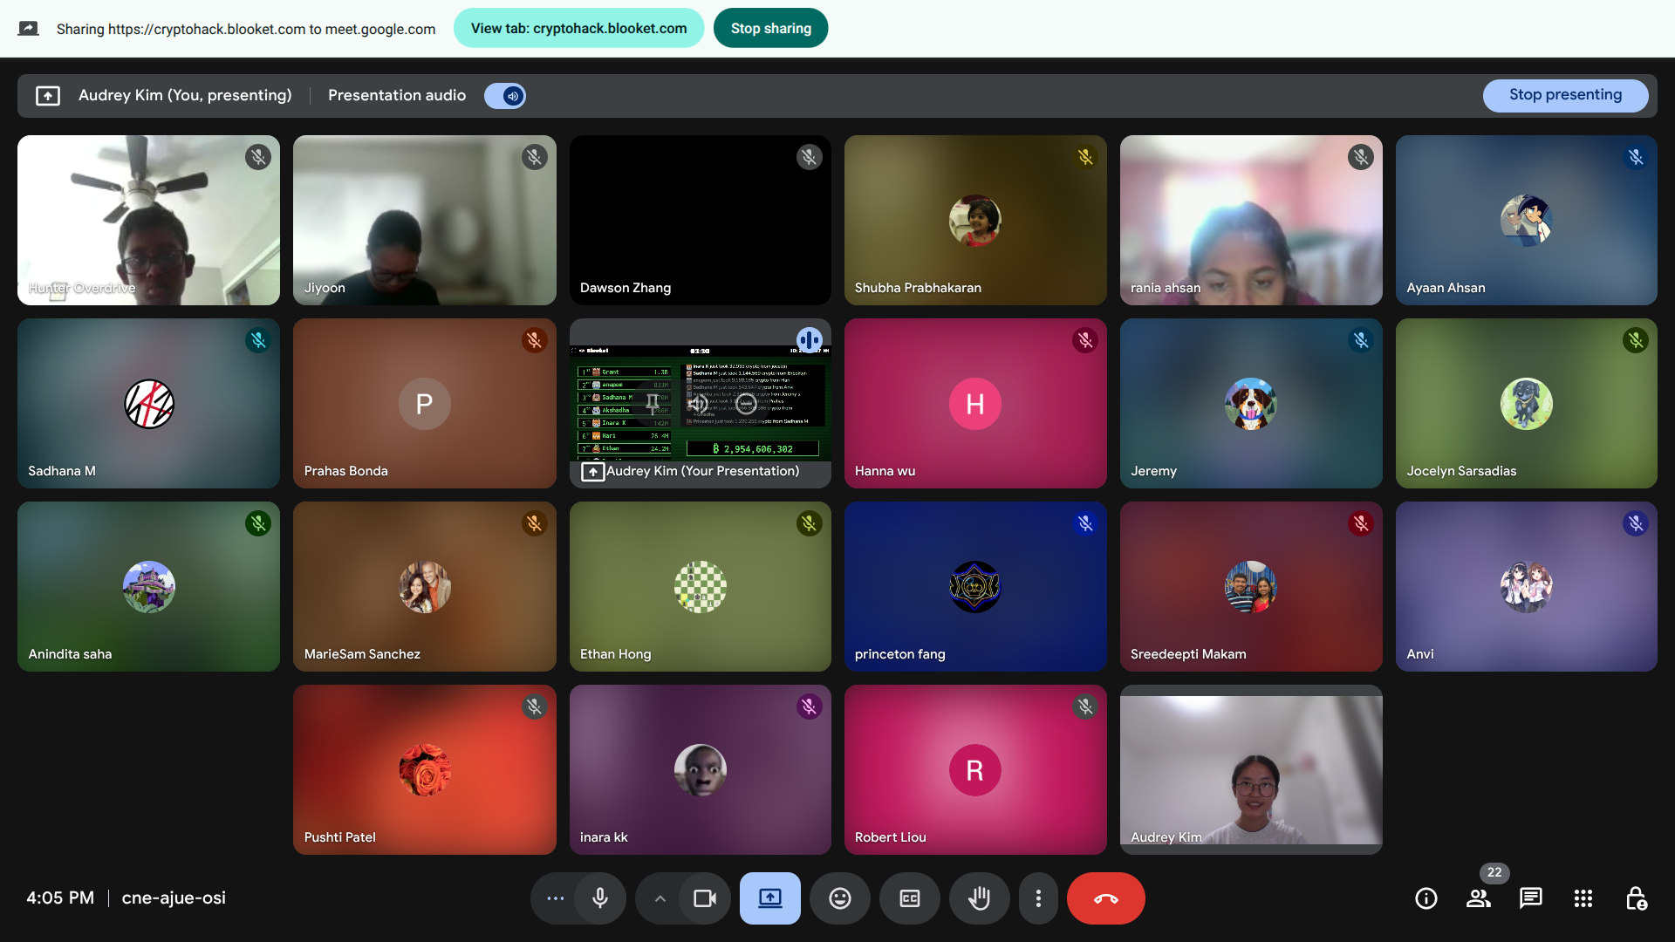This screenshot has width=1675, height=942.
Task: Open the chat with everyone panel
Action: (1530, 898)
